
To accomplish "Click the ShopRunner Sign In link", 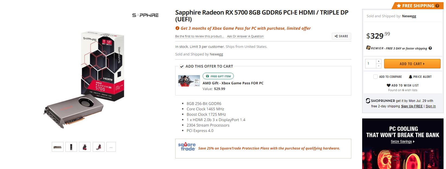I will [x=431, y=106].
